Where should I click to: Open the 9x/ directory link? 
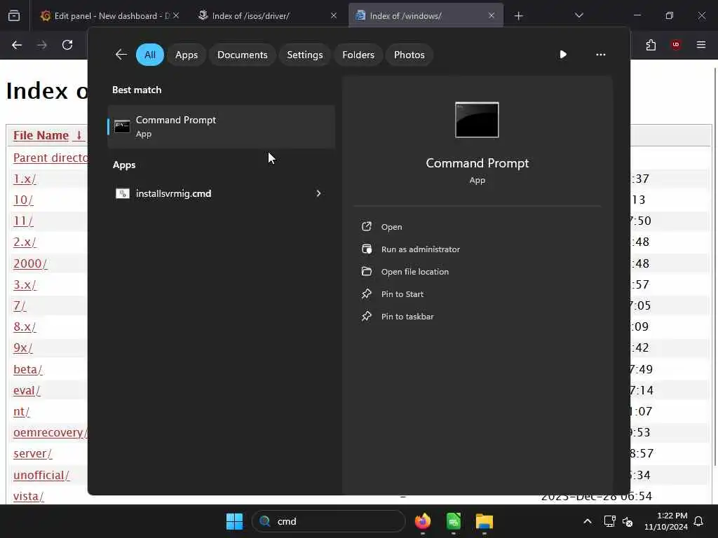(23, 347)
